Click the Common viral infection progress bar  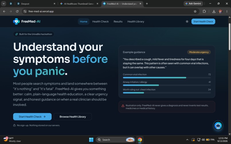(167, 78)
